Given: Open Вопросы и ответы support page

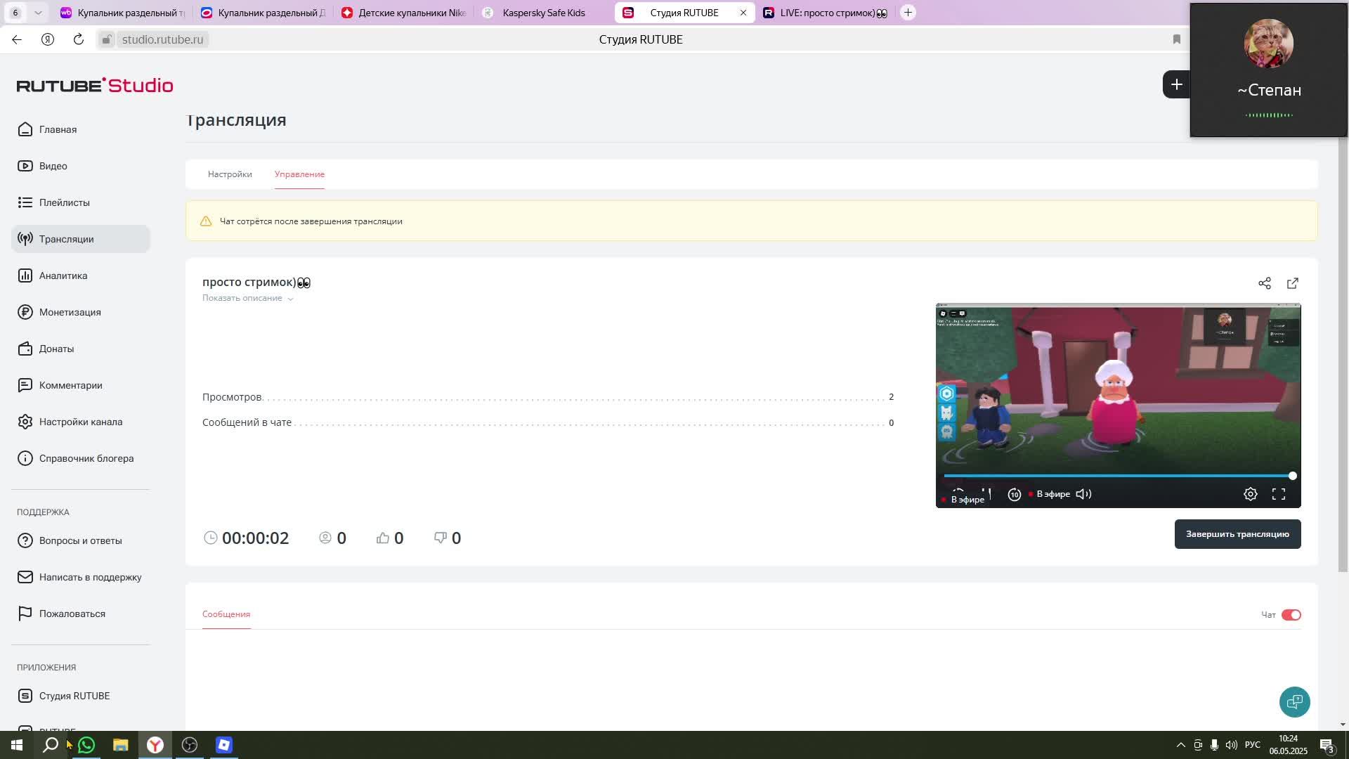Looking at the screenshot, I should click(x=80, y=540).
